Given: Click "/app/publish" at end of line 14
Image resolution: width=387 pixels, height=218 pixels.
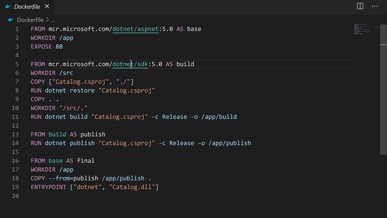Looking at the screenshot, I should [x=230, y=143].
